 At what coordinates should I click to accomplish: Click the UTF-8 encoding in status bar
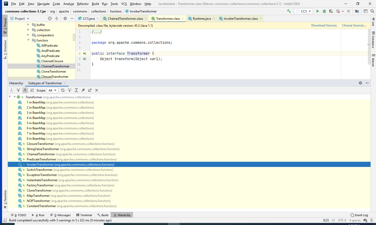coord(342,220)
